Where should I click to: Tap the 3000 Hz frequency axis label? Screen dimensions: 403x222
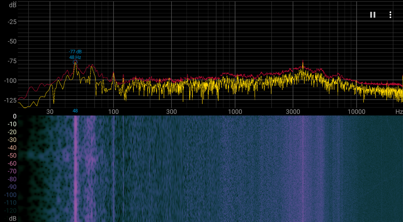pos(293,112)
